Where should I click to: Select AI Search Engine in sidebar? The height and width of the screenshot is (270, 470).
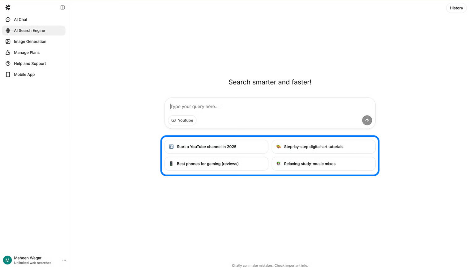coord(29,31)
